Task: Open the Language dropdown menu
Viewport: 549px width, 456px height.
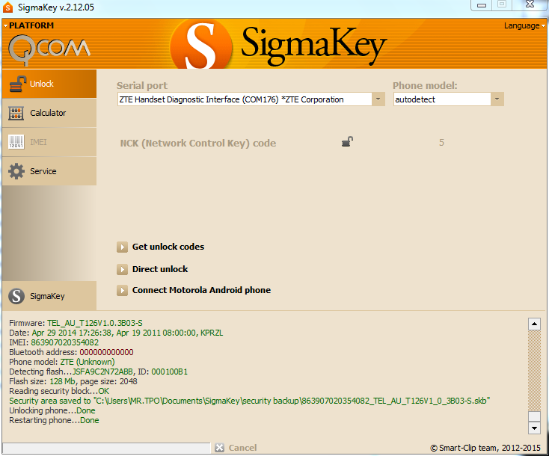Action: pos(524,25)
